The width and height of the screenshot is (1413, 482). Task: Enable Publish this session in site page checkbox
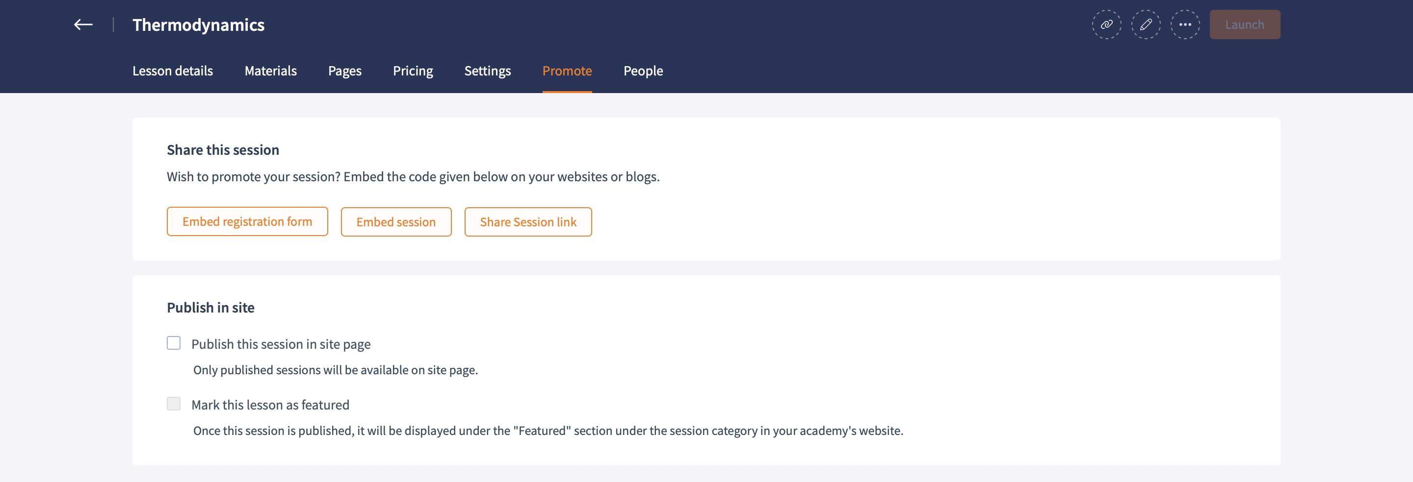pyautogui.click(x=174, y=343)
